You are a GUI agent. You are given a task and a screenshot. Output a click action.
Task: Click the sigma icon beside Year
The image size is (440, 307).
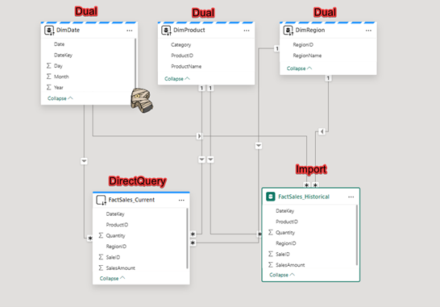[x=49, y=87]
